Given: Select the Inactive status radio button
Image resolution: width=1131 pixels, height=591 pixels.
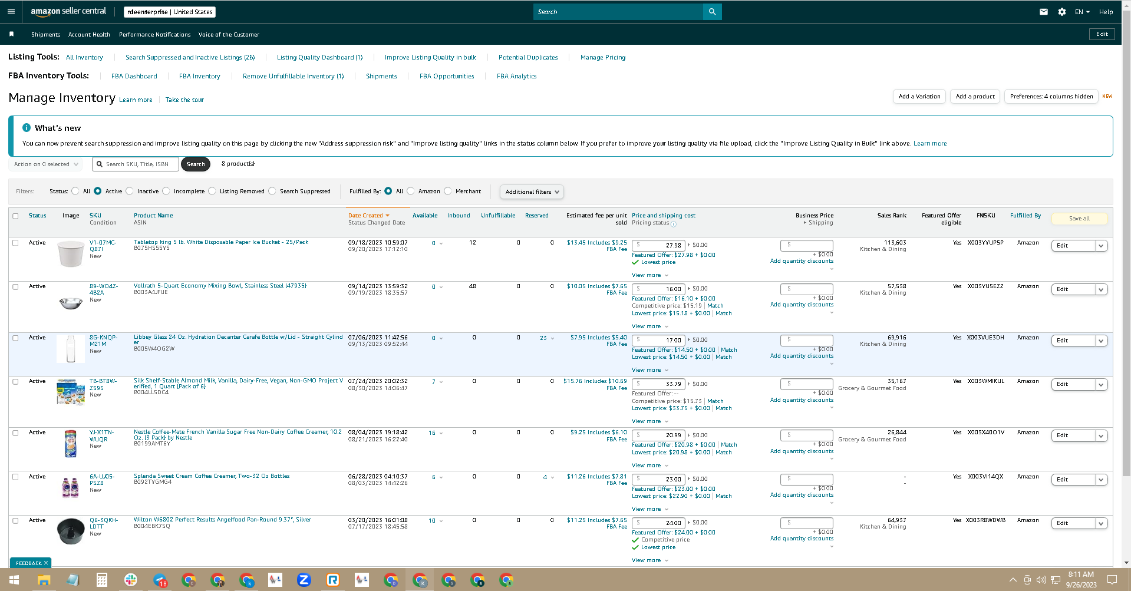Looking at the screenshot, I should 130,191.
